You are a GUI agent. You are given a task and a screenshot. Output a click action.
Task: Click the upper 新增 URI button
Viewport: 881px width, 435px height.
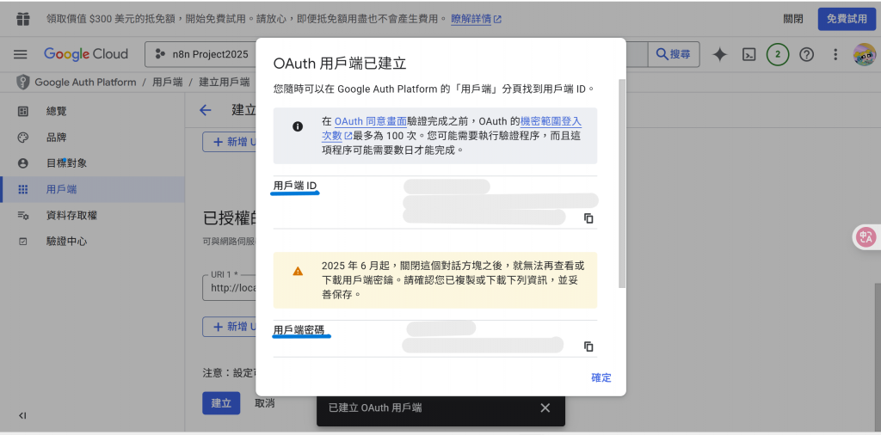(x=229, y=142)
